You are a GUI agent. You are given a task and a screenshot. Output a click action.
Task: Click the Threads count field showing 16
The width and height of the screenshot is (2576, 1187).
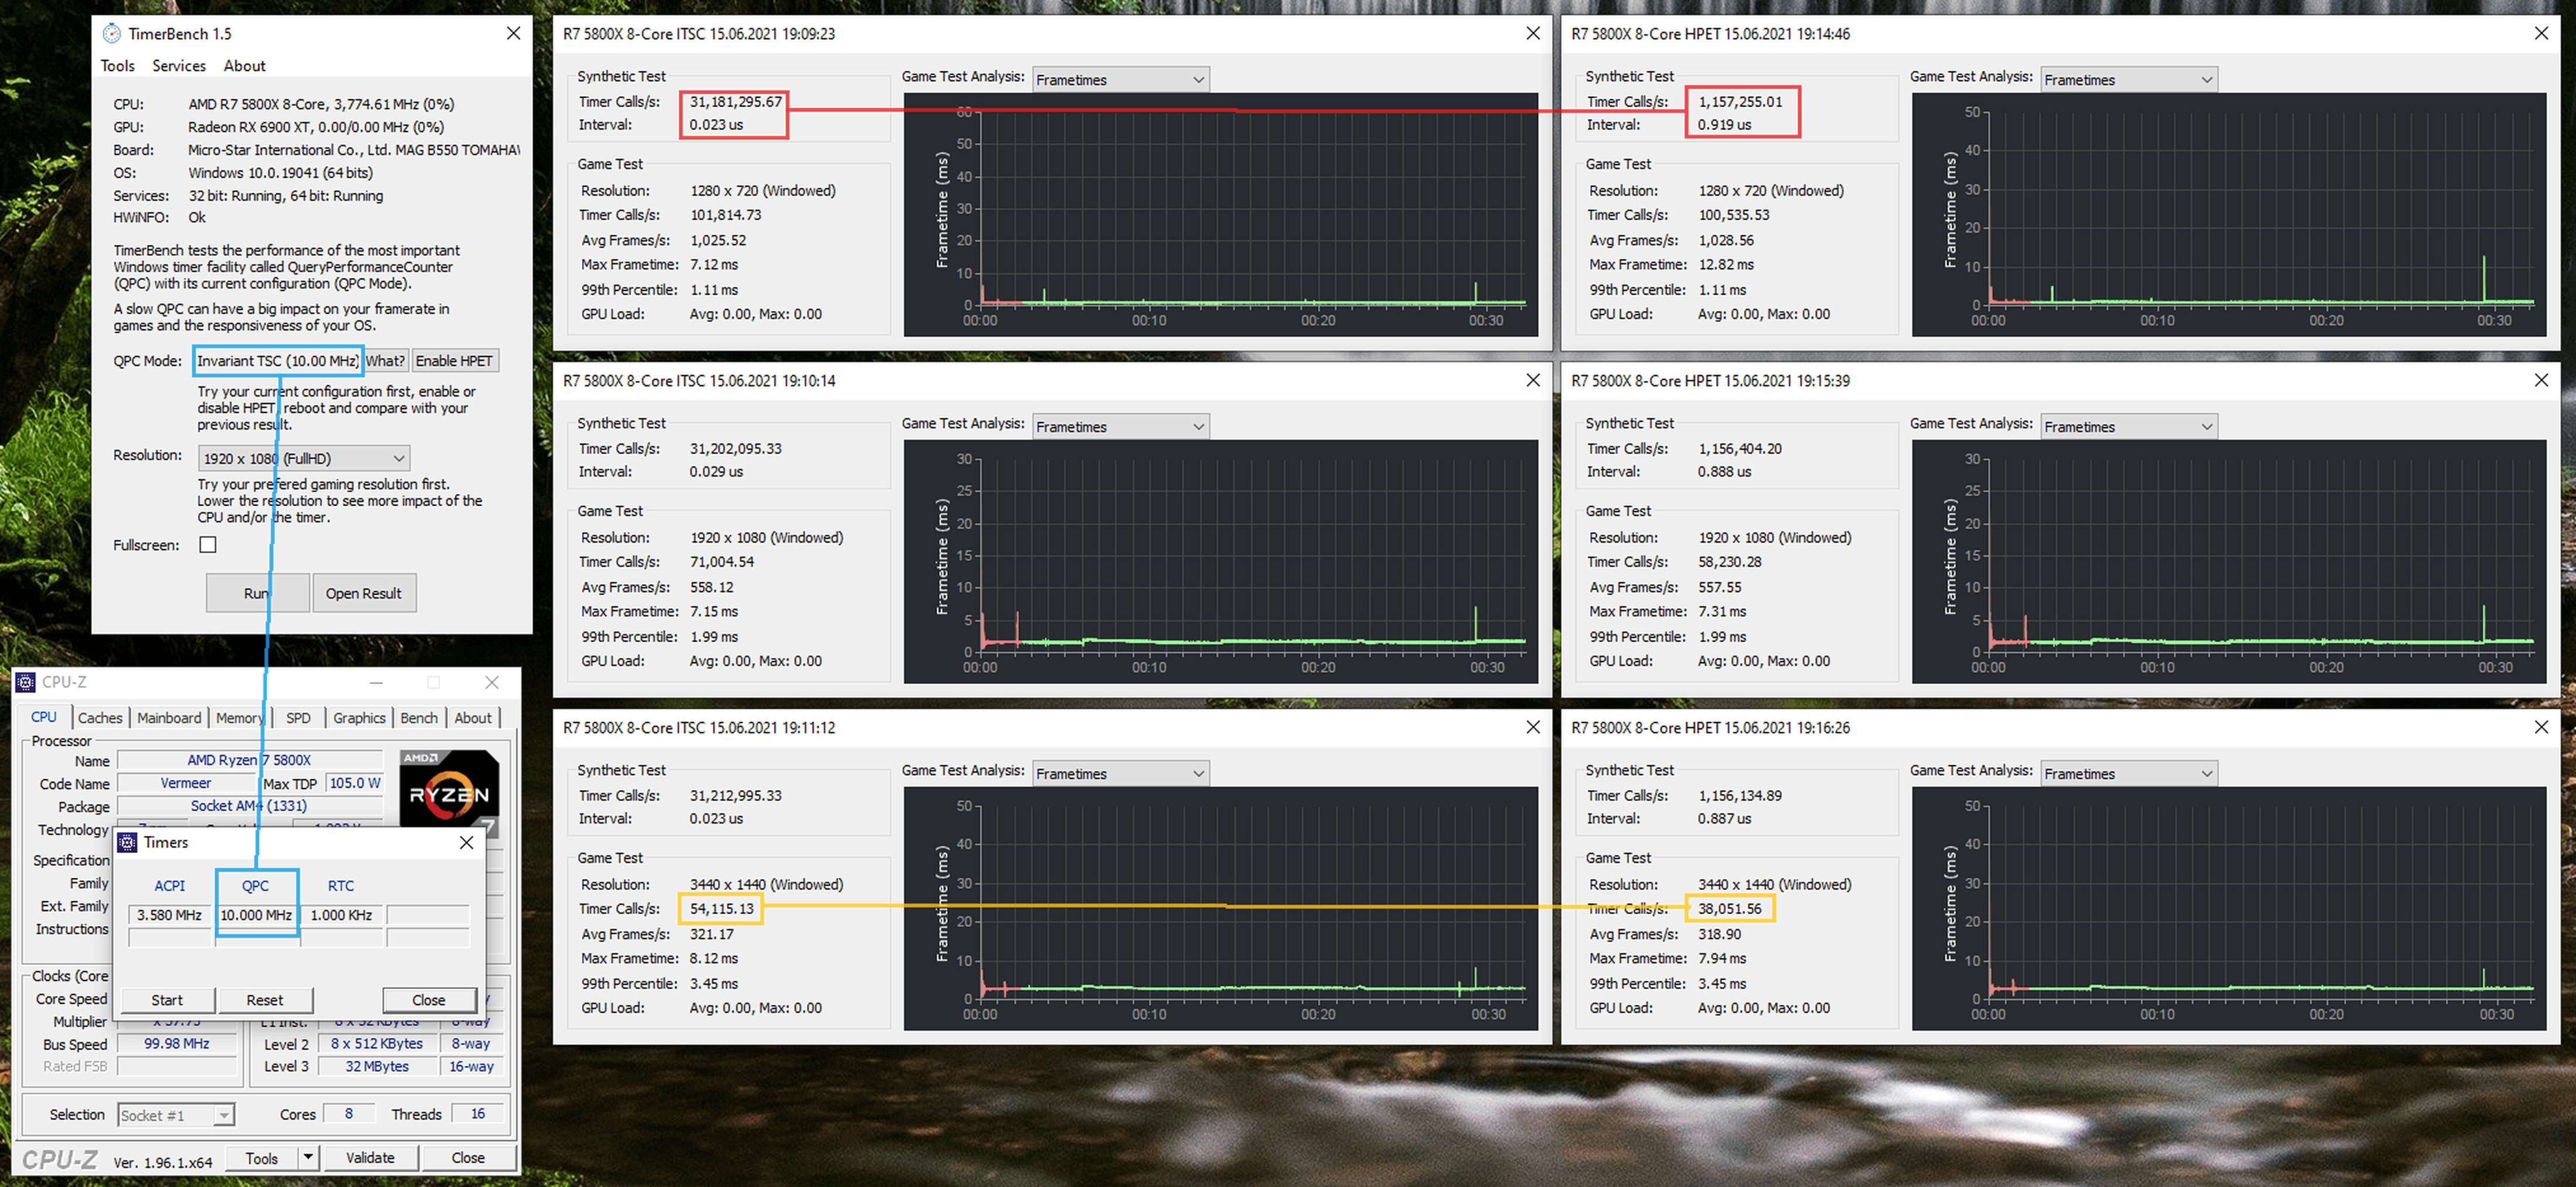(478, 1114)
